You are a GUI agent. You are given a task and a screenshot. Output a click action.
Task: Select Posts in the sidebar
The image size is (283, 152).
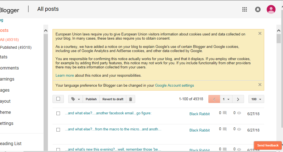pyautogui.click(x=4, y=30)
